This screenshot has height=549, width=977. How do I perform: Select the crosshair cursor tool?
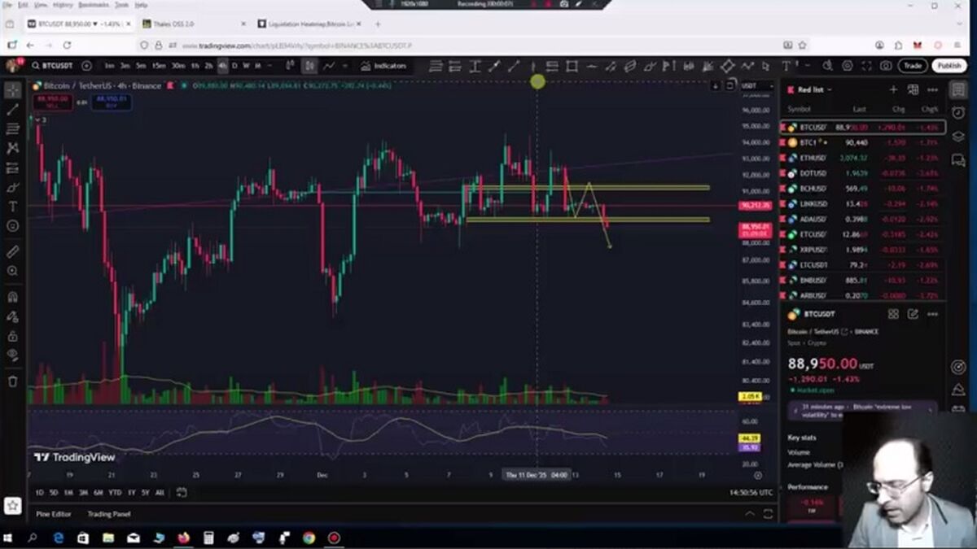point(12,89)
